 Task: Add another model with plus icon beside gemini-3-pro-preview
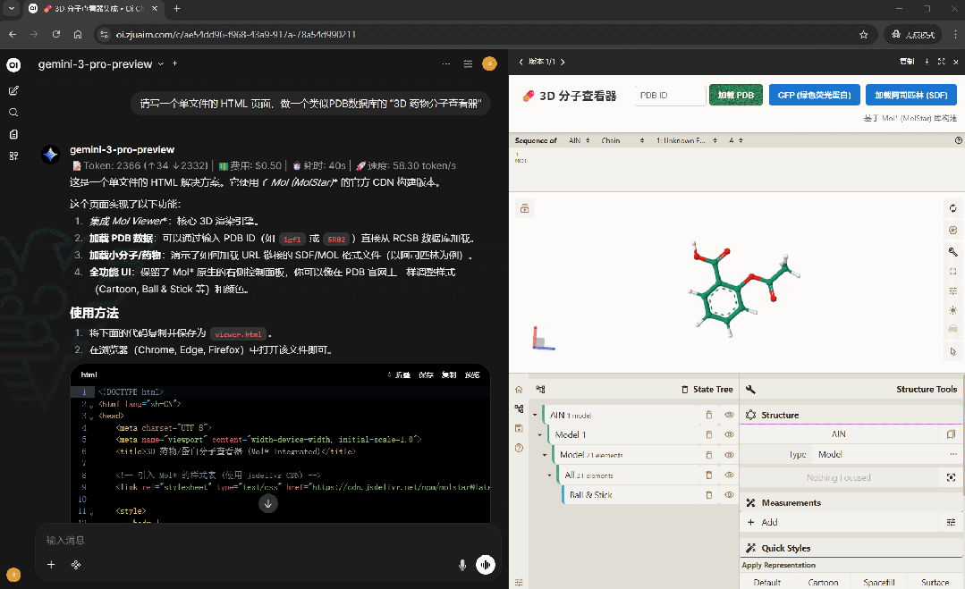pos(174,63)
